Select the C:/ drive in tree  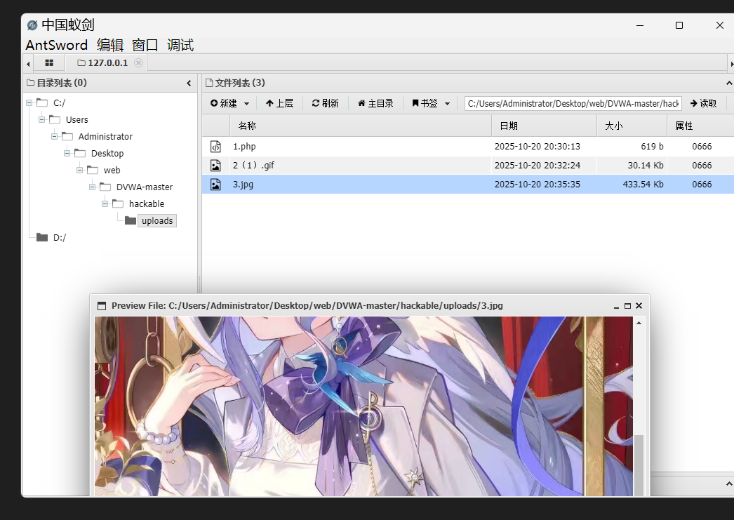coord(60,103)
